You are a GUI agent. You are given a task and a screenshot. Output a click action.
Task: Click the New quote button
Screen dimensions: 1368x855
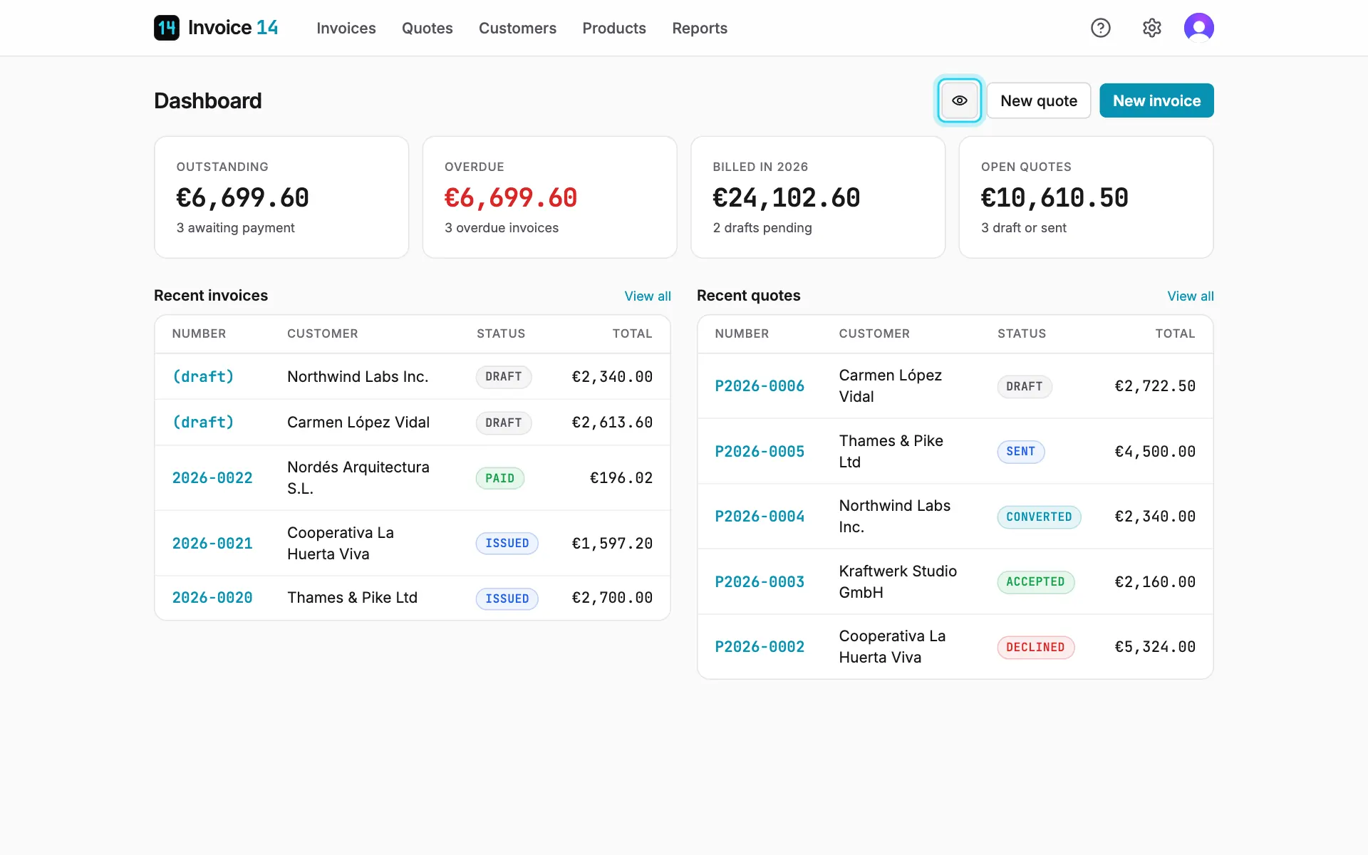1039,100
